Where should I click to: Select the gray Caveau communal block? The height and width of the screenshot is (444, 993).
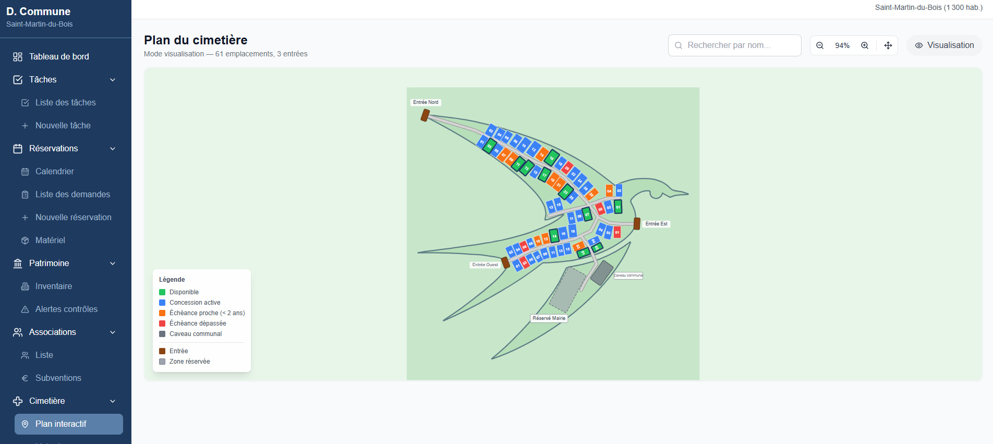[601, 273]
